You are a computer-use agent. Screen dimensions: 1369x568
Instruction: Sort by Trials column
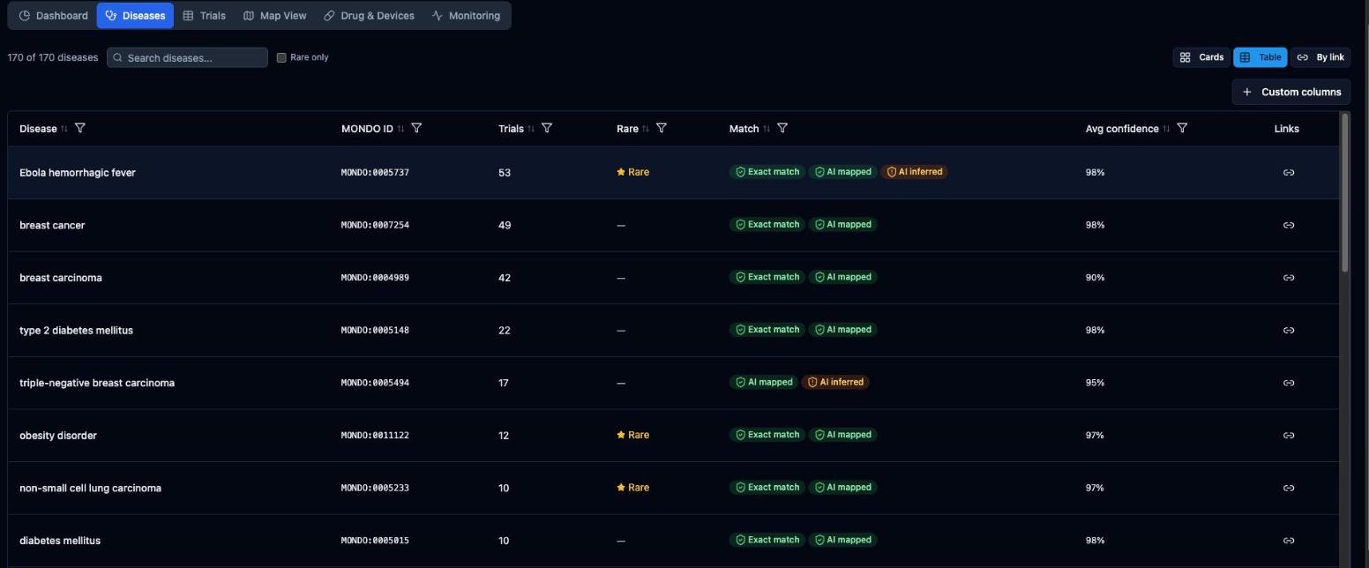click(x=531, y=129)
